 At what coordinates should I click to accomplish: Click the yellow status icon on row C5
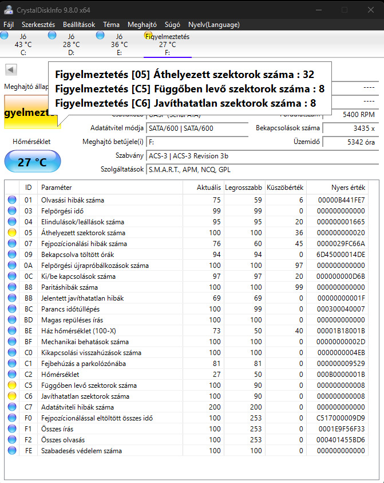tap(12, 385)
